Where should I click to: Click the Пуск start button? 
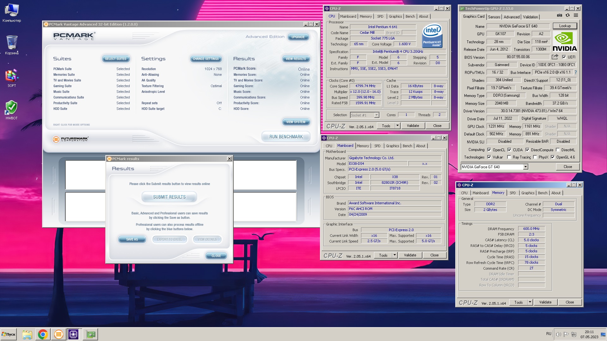(9, 334)
